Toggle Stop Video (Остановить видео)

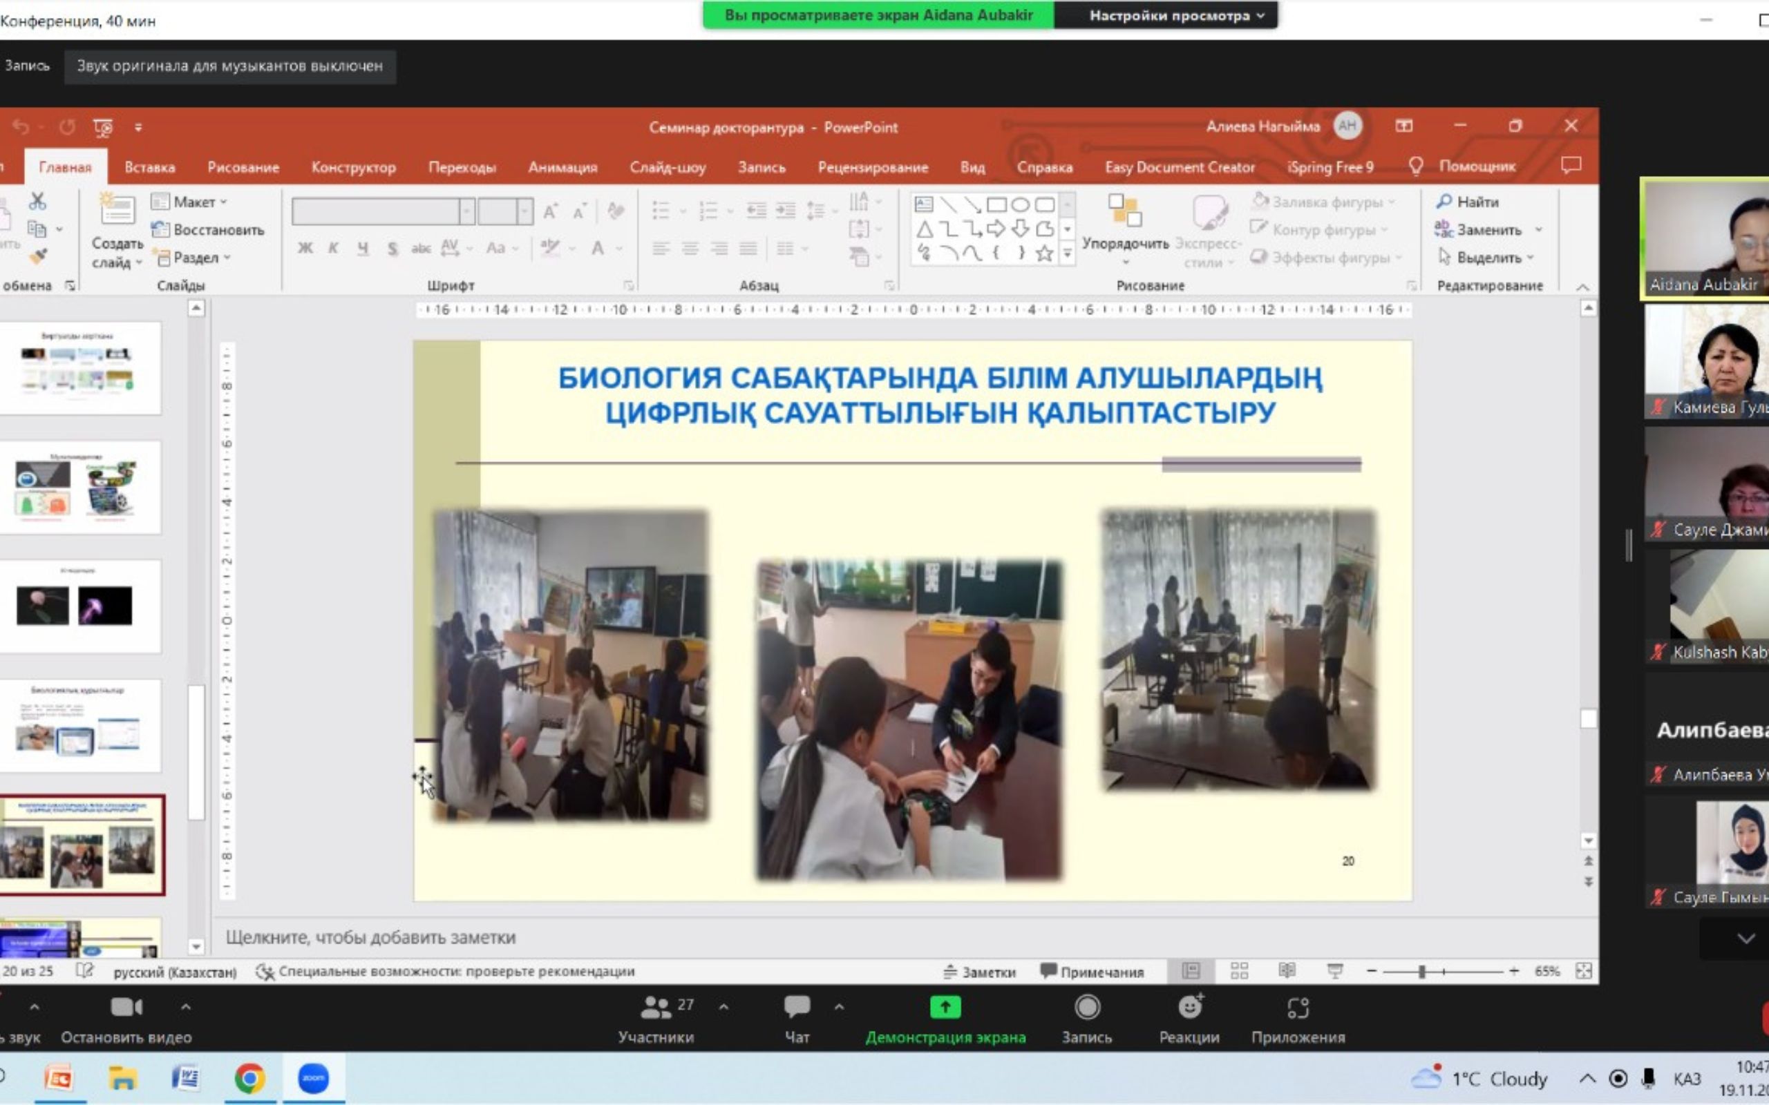[126, 1008]
